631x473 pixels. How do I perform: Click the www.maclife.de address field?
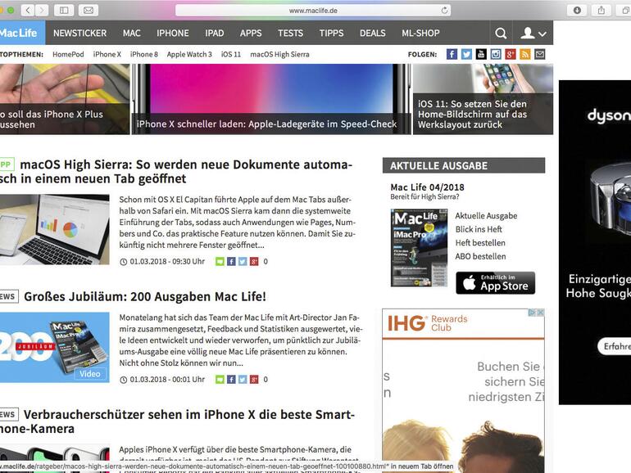[x=313, y=11]
